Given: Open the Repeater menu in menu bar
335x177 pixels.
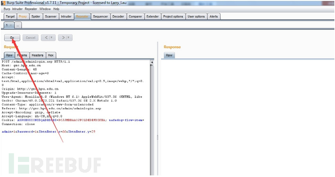Looking at the screenshot, I should coord(31,9).
